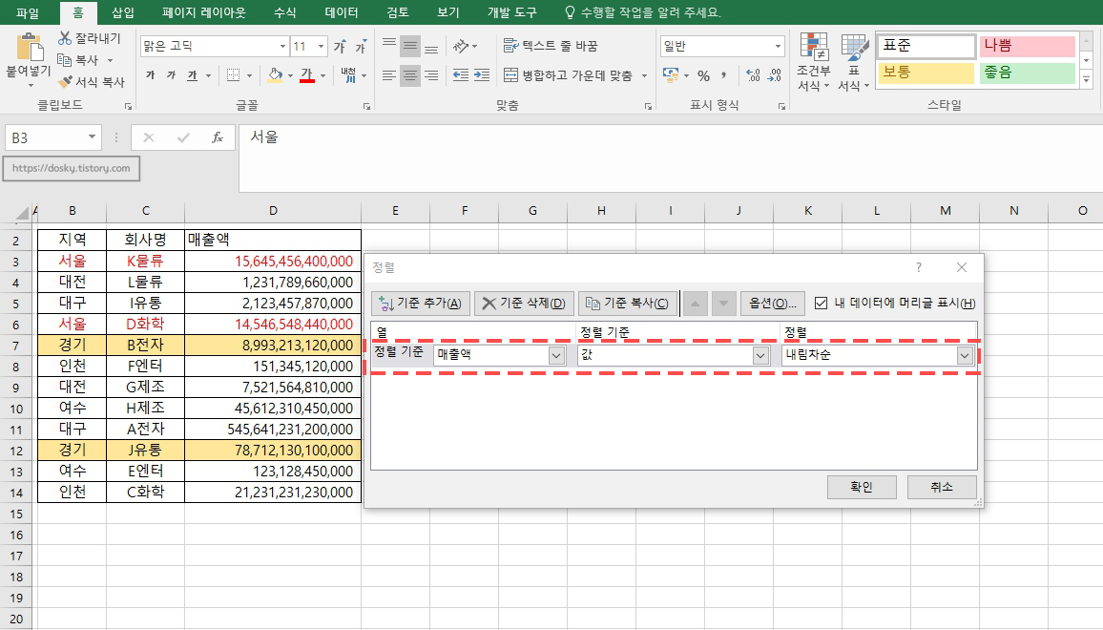Decrease decimal places

pos(775,75)
